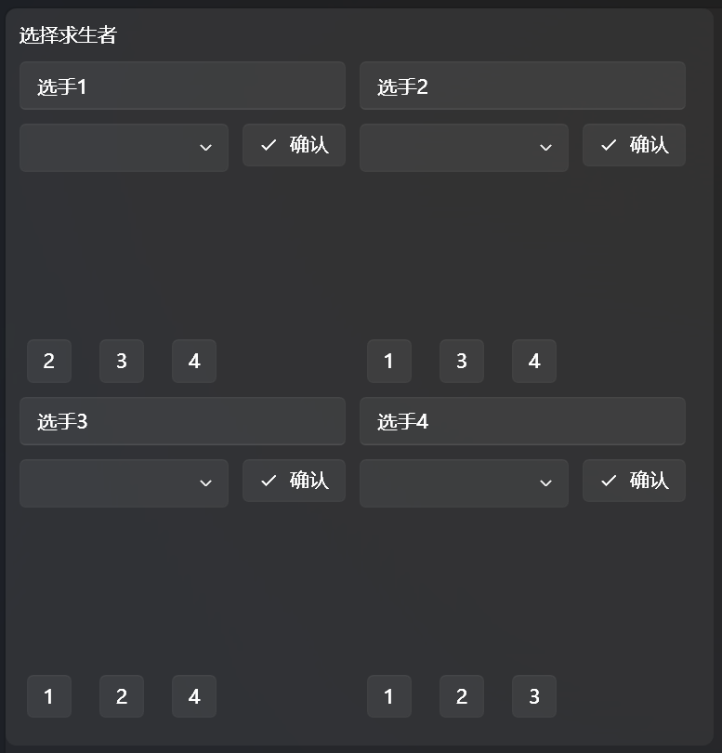Click inside the 选手1 name field
The image size is (722, 753).
(182, 85)
